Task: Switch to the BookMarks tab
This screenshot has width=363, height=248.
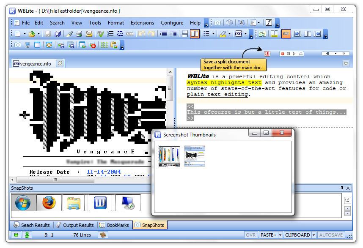Action: click(x=115, y=225)
